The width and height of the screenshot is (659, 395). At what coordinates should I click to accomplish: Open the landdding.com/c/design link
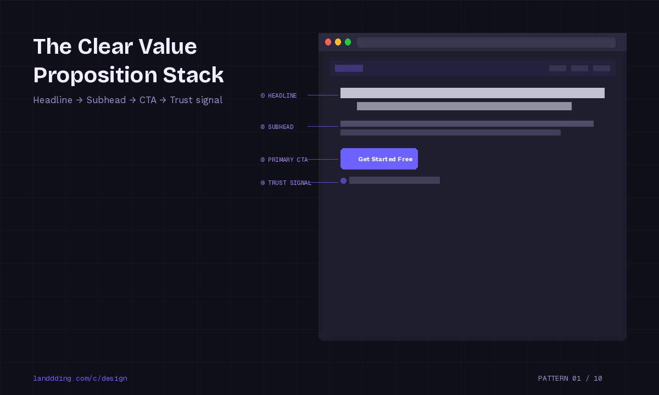click(x=80, y=378)
